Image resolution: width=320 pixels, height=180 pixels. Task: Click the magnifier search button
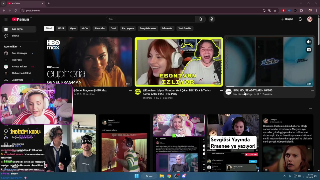pyautogui.click(x=200, y=19)
